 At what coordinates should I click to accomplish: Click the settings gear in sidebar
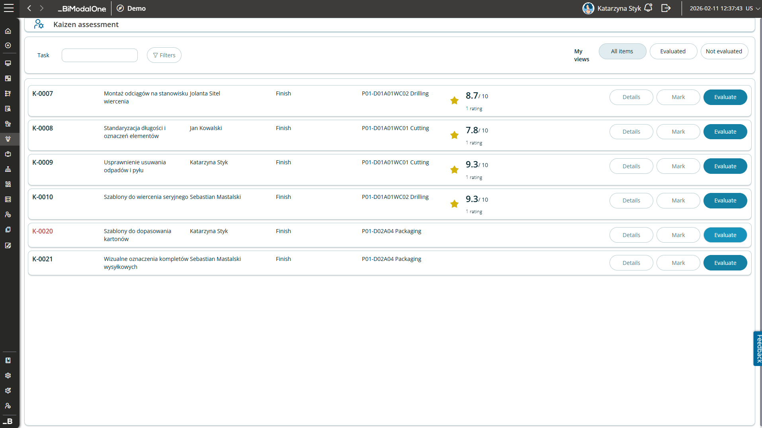8,375
